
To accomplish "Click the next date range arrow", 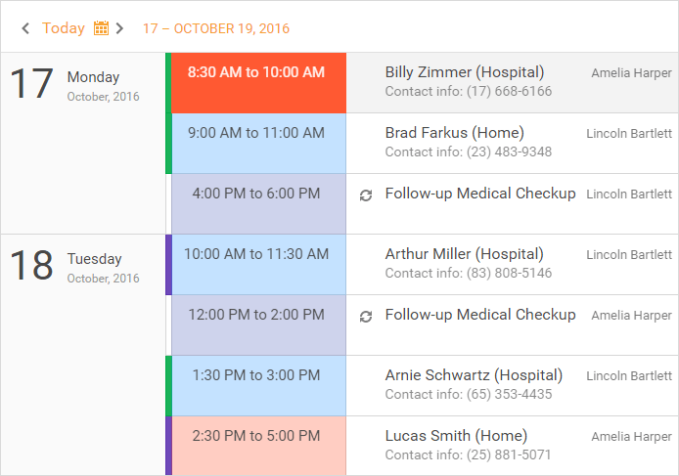I will tap(119, 28).
